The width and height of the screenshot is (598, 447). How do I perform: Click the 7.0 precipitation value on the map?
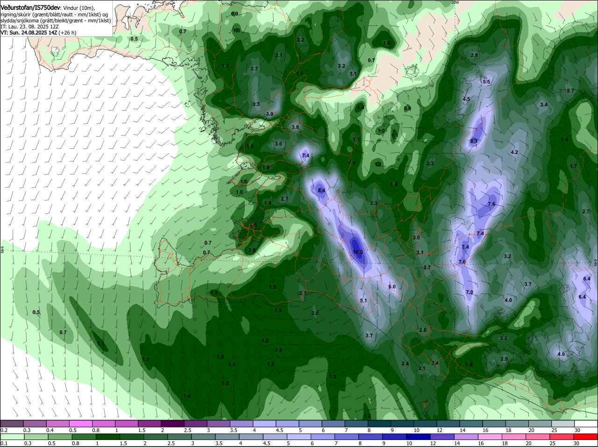[x=470, y=293]
